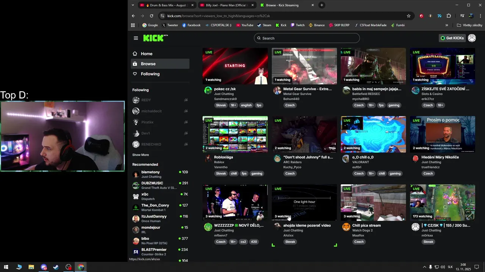The width and height of the screenshot is (485, 272).
Task: Open the Hledání Máry Nikoliče stream thumbnail
Action: (443, 134)
